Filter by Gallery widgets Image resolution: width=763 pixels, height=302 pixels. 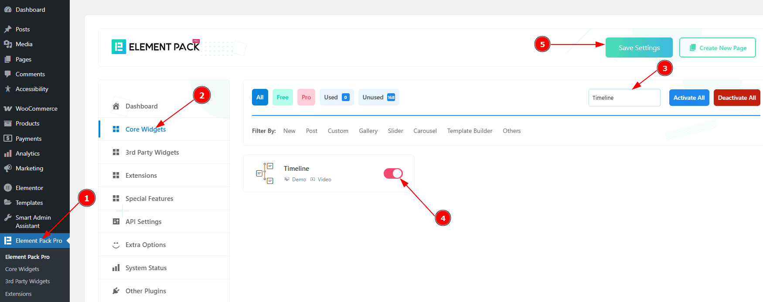[368, 131]
